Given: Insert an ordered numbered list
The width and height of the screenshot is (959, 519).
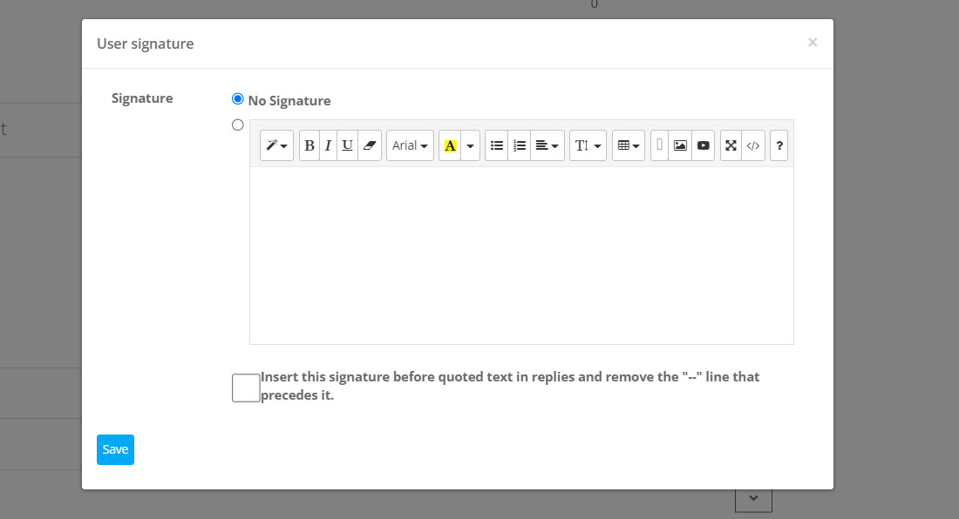Looking at the screenshot, I should [x=520, y=145].
